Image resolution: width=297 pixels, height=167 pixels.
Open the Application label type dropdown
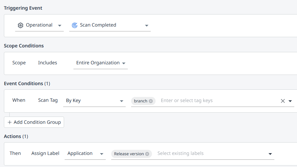102,154
